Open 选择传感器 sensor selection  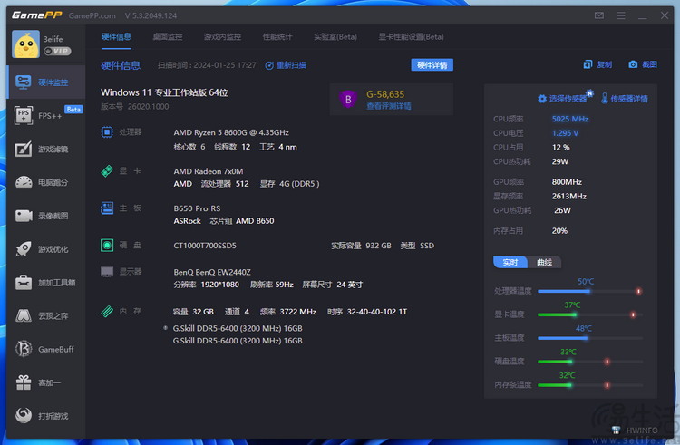coord(562,99)
